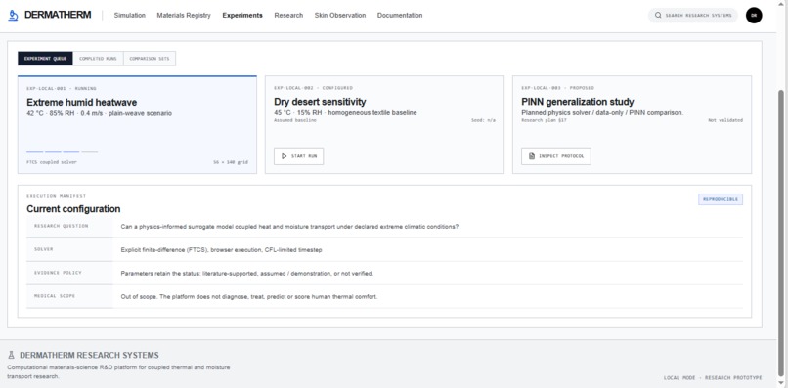Click the EXP-LOCAL-001 Running label
Image resolution: width=788 pixels, height=388 pixels.
coord(62,89)
